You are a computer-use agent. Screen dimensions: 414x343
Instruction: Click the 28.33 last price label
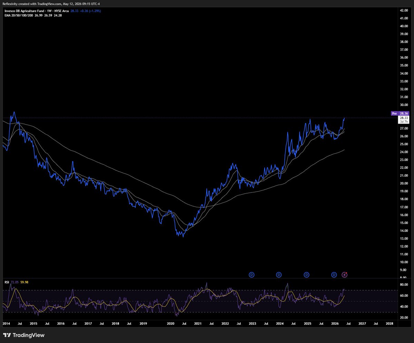(404, 118)
